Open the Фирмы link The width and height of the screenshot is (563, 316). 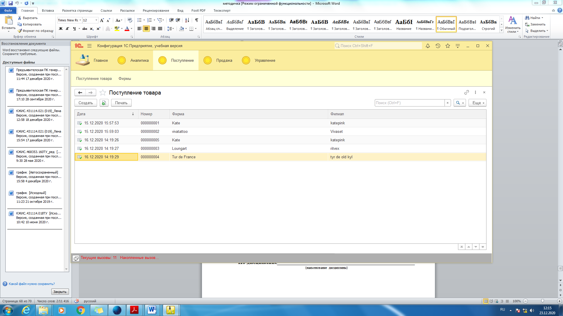coord(125,79)
